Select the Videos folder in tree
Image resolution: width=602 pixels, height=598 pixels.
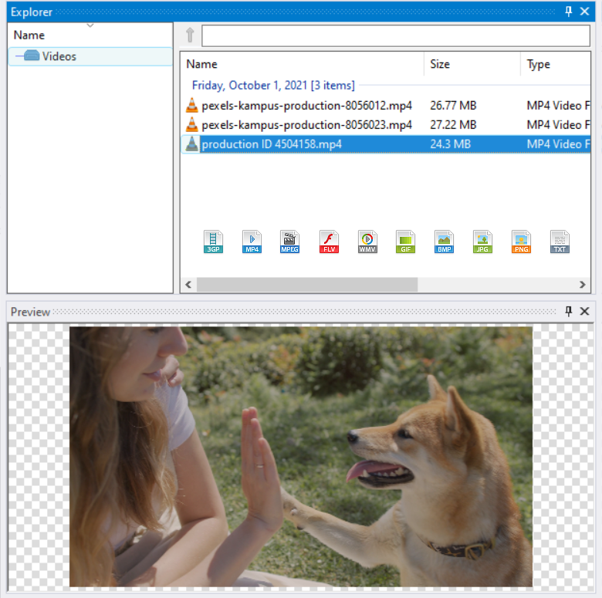point(59,56)
